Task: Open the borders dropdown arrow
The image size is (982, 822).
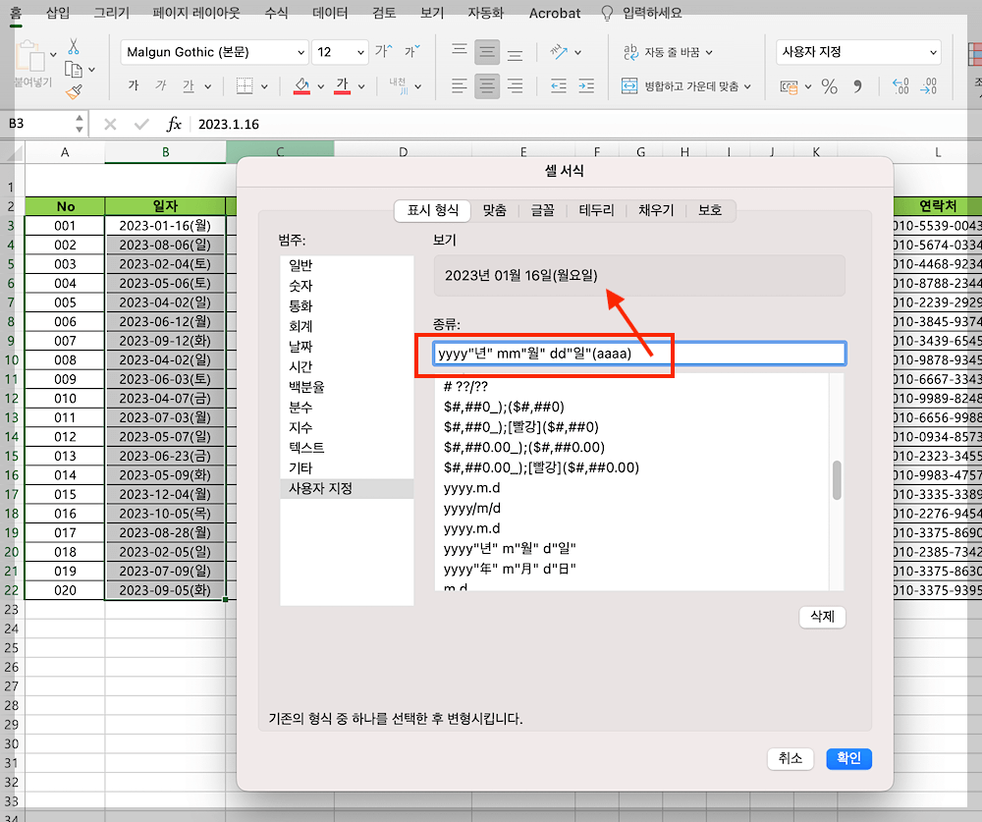Action: click(263, 86)
